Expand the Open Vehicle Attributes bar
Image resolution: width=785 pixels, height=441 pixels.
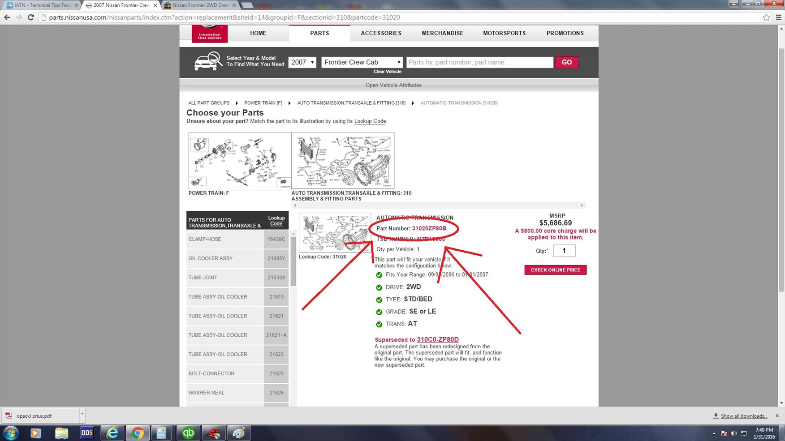(x=393, y=85)
